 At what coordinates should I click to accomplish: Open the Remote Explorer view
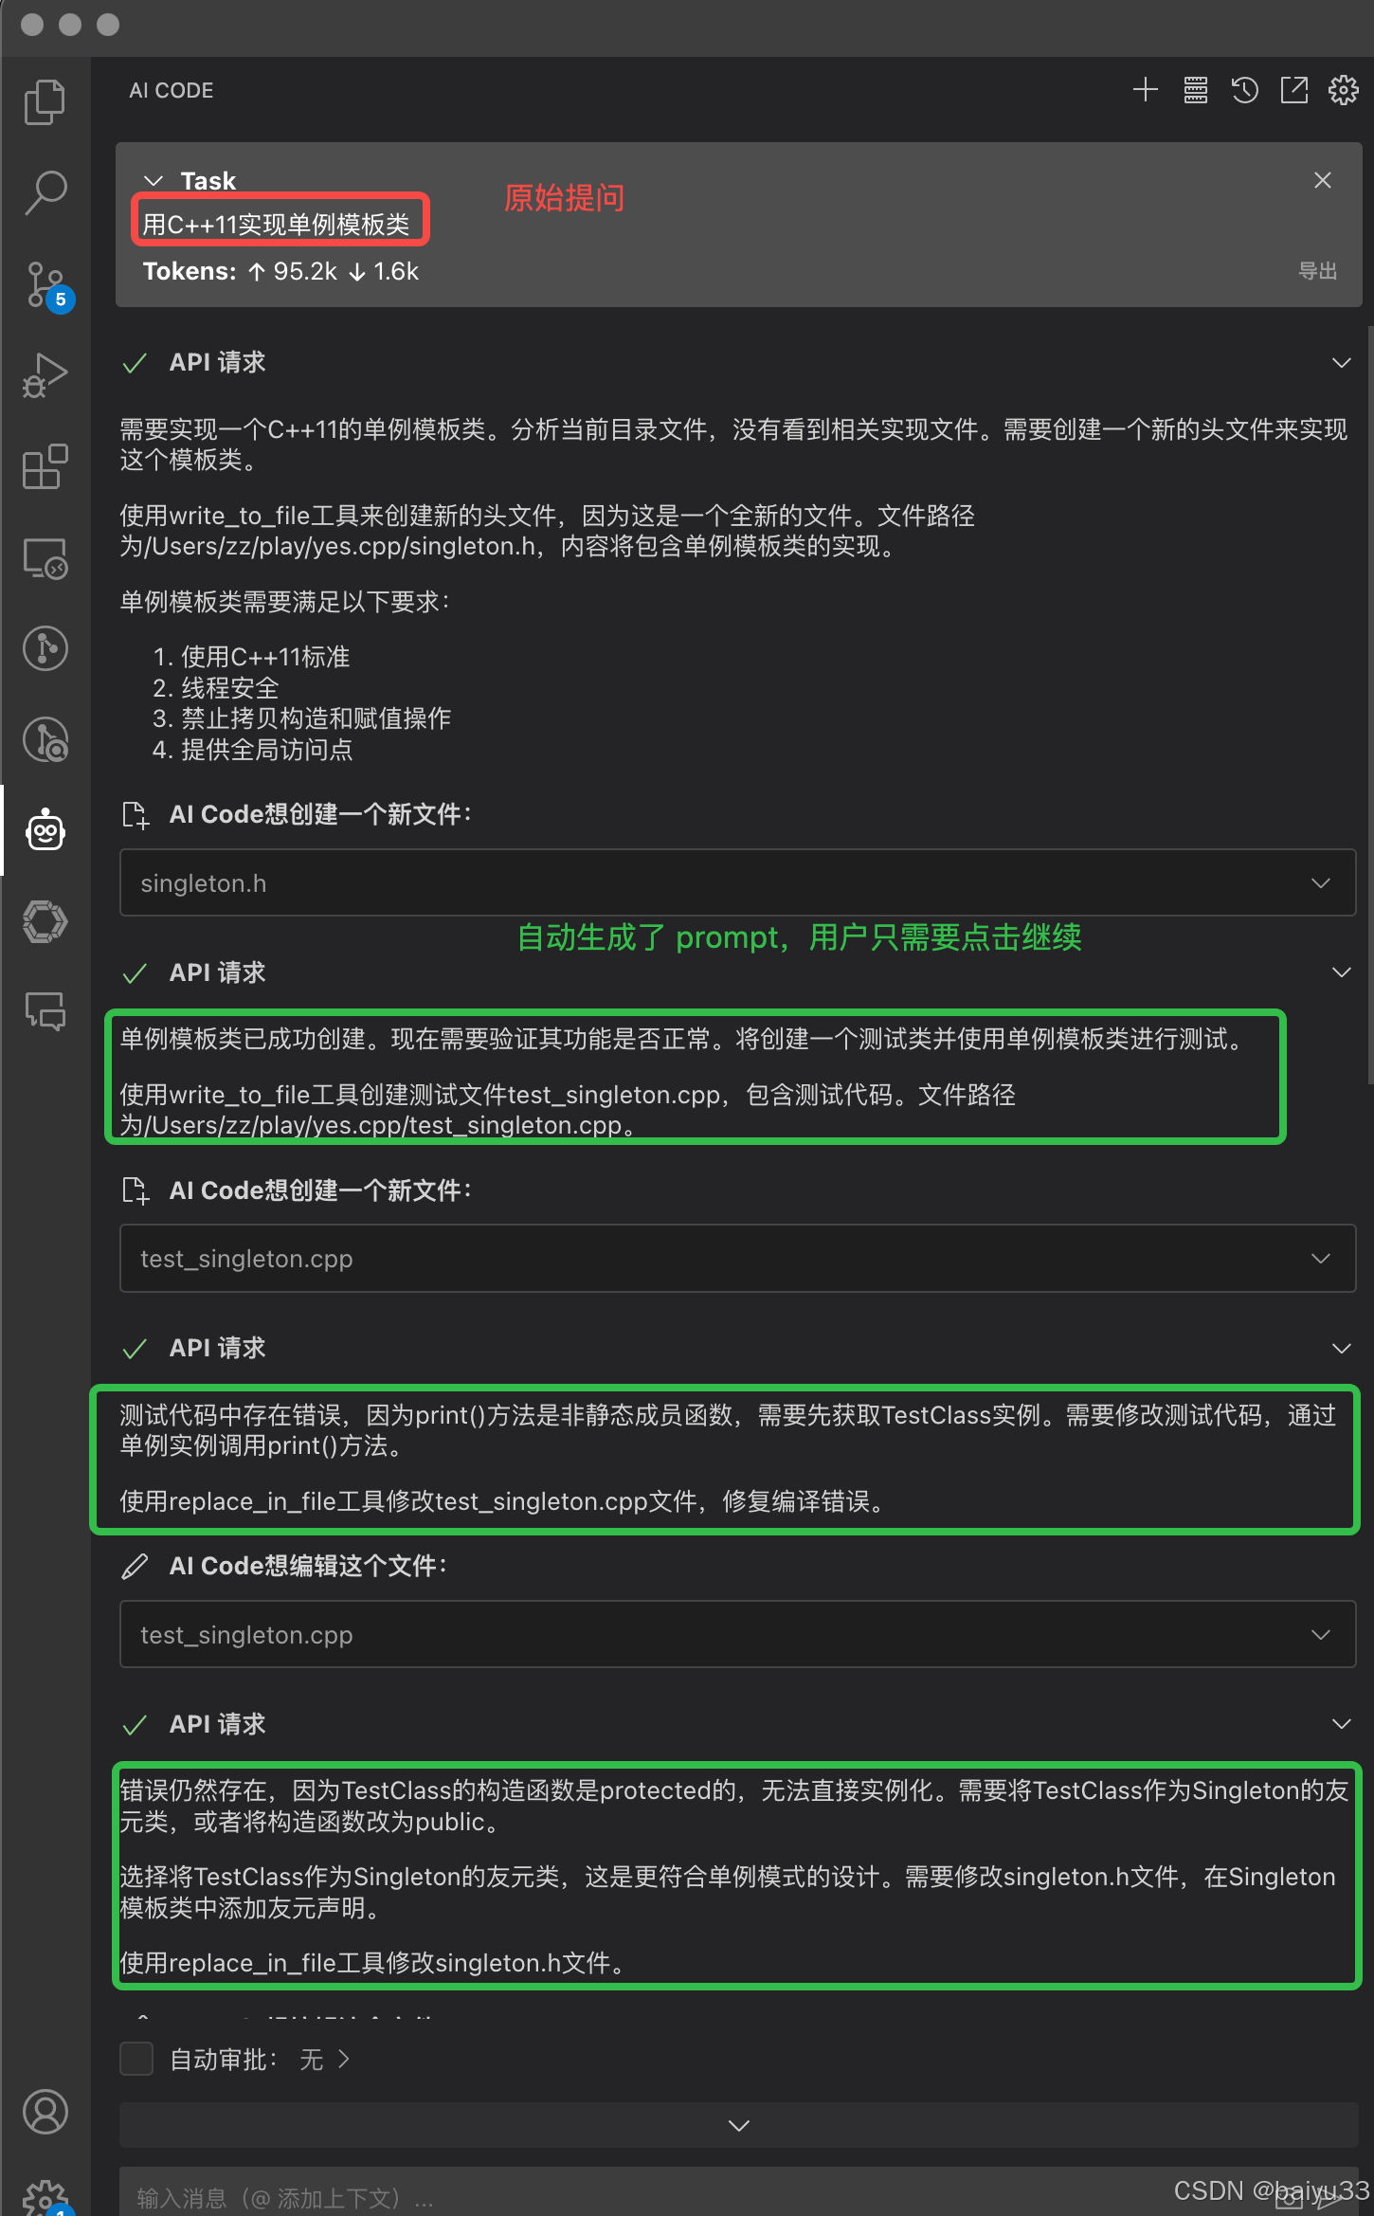[45, 557]
